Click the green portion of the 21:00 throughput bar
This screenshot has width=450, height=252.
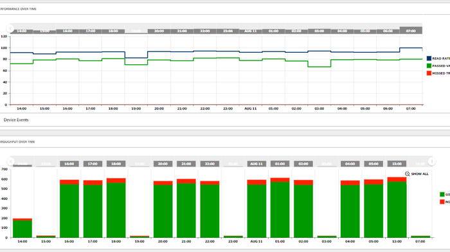coord(186,210)
